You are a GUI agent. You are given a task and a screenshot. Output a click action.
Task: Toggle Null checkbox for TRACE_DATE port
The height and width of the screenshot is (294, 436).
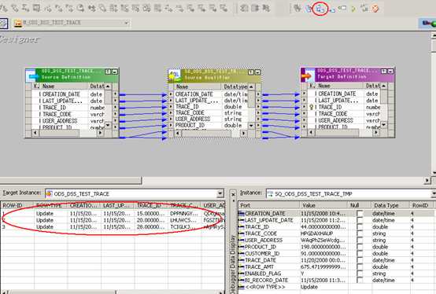(360, 260)
